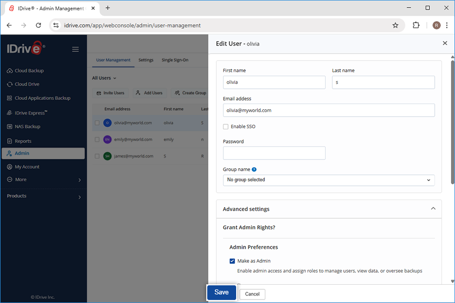Click the Edit User panel scrollbar

point(452,122)
